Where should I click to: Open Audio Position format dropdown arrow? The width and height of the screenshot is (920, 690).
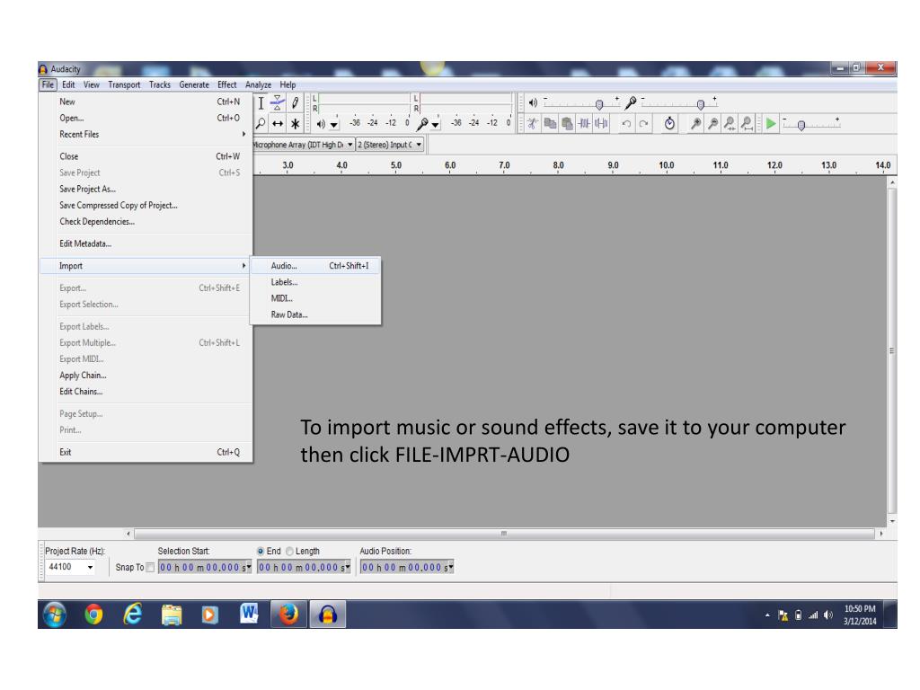point(451,567)
